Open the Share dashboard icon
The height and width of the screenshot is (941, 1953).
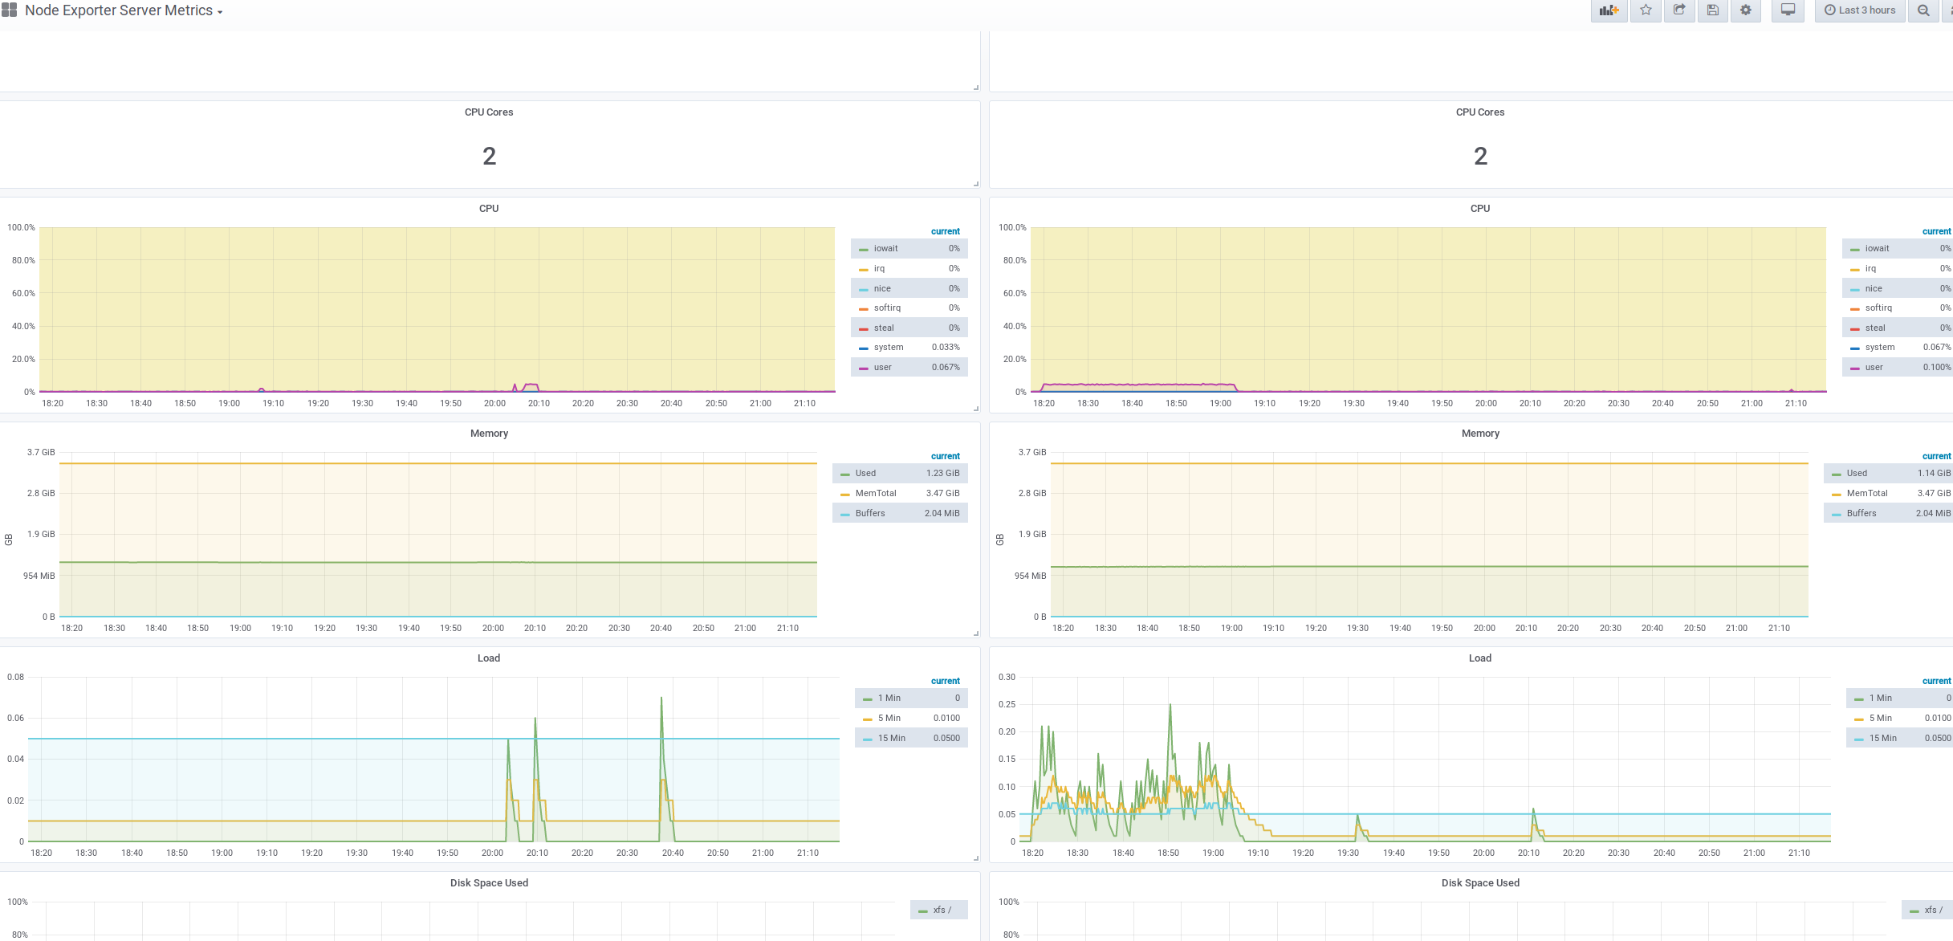(1679, 10)
